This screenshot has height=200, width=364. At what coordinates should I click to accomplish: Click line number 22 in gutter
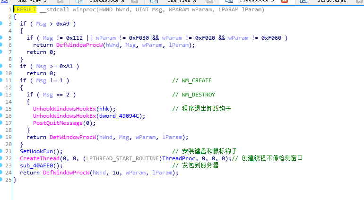[9, 158]
